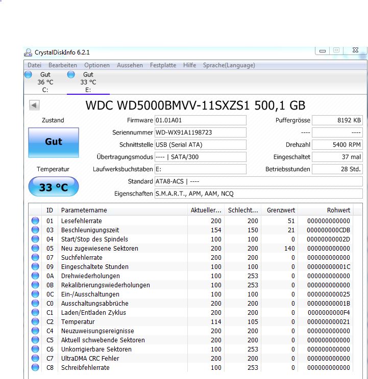This screenshot has width=368, height=379.
Task: Open the Bearbeiten menu
Action: tap(63, 65)
